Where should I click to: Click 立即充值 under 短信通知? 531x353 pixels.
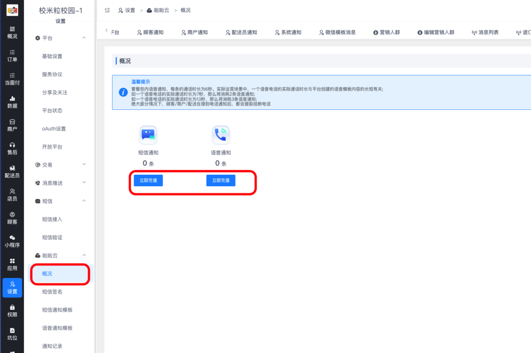(148, 180)
